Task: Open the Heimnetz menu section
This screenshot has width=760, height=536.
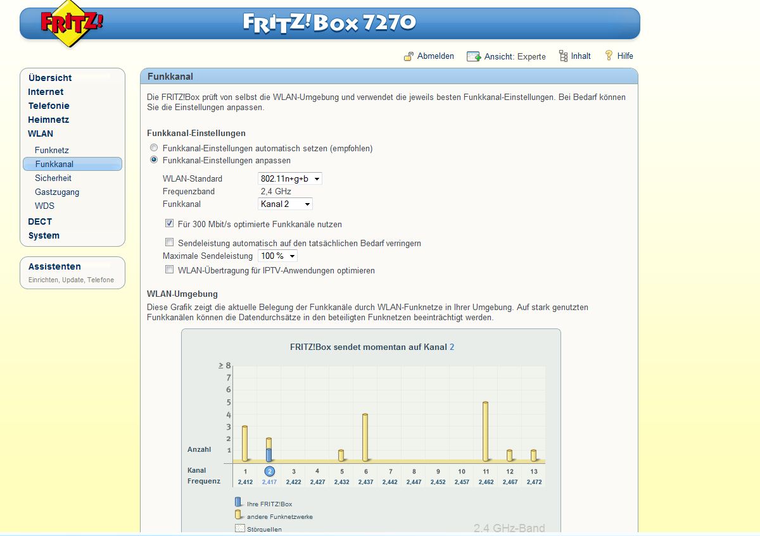Action: tap(48, 120)
